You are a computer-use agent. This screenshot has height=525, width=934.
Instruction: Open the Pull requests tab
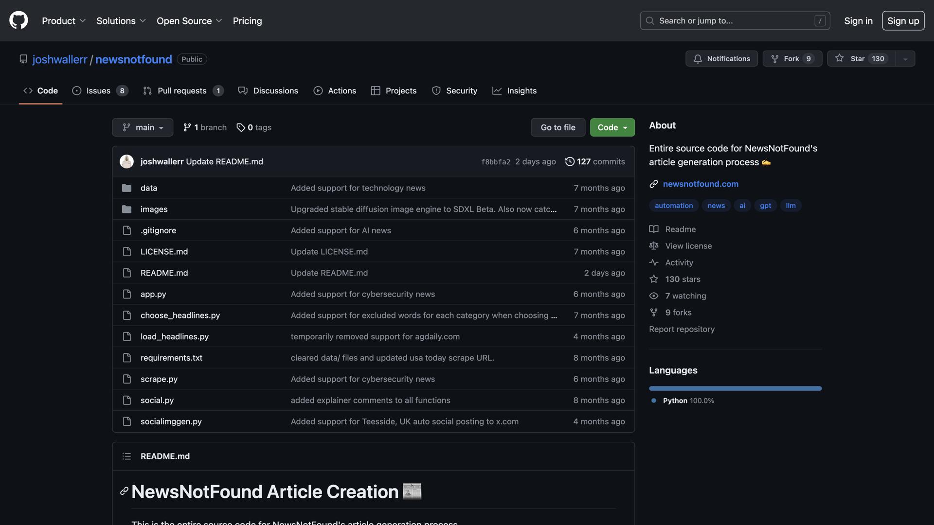(x=182, y=91)
